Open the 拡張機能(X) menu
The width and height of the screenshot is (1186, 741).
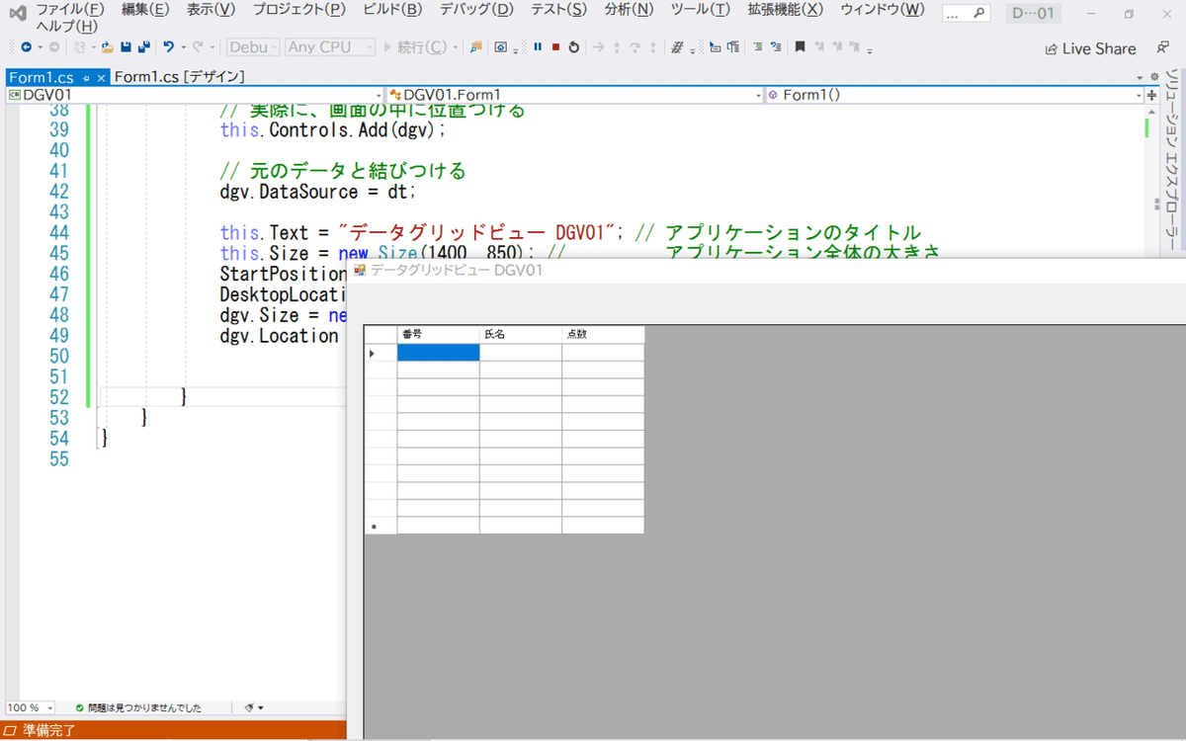point(785,9)
